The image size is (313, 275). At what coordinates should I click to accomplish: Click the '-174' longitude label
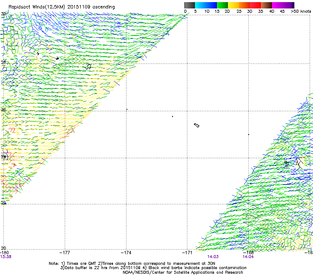point(126,253)
